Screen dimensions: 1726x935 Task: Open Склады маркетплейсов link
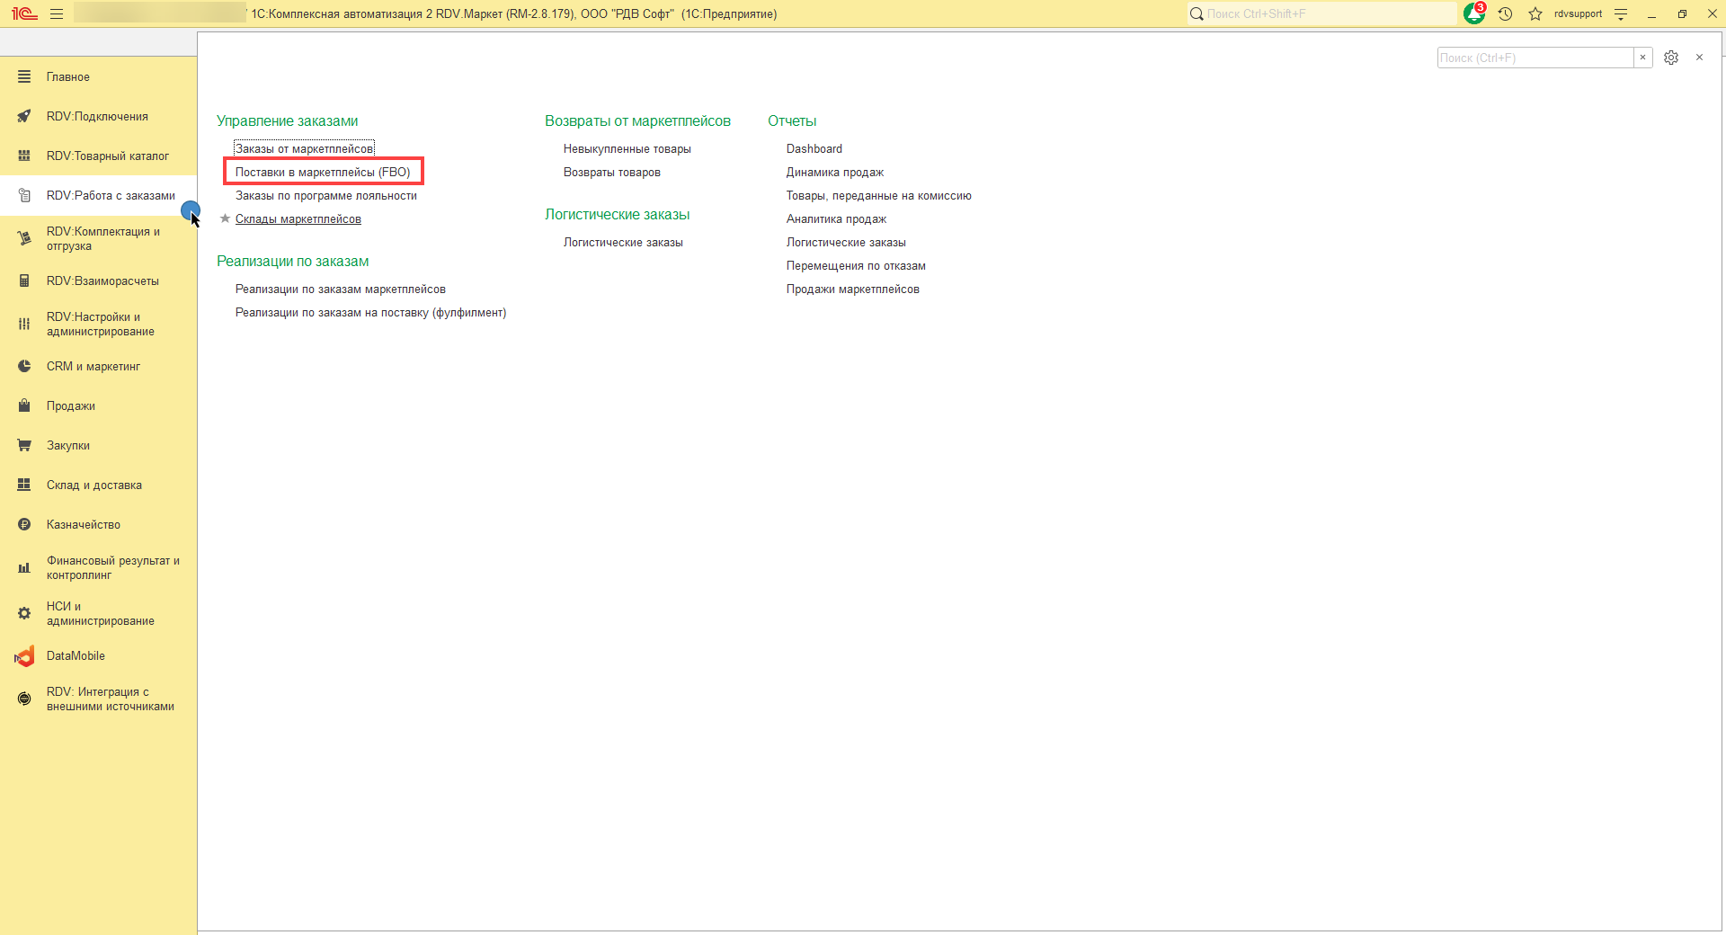[298, 219]
